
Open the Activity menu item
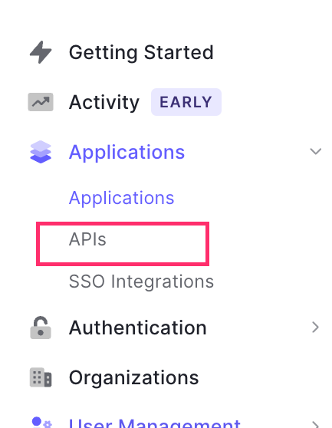[x=104, y=102]
